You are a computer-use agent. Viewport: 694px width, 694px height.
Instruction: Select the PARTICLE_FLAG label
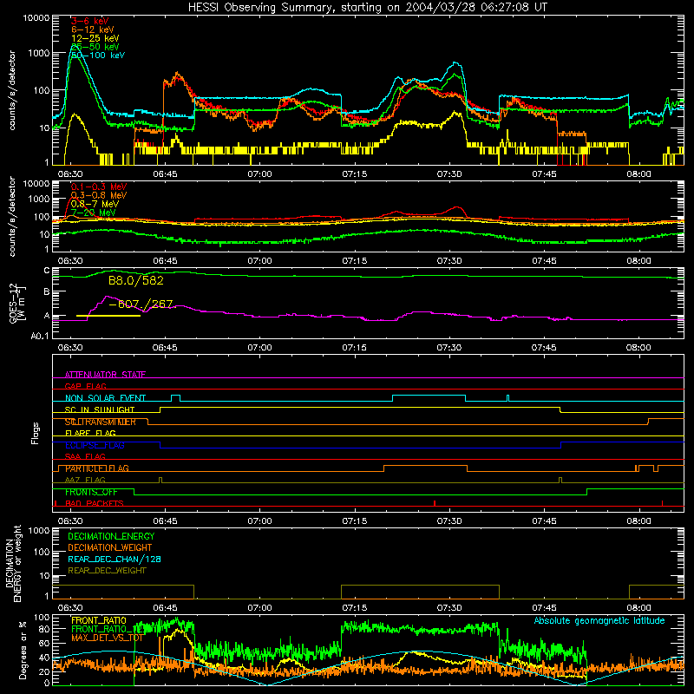(x=97, y=468)
